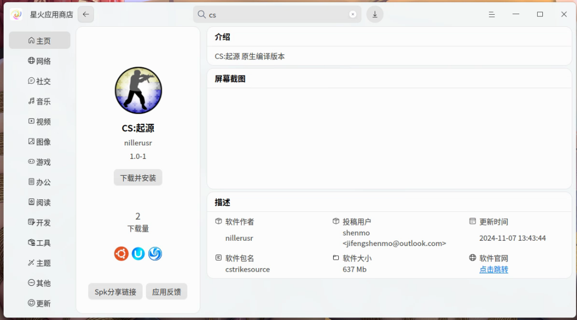The width and height of the screenshot is (577, 320).
Task: Click the 软件大小 folder icon
Action: 336,258
